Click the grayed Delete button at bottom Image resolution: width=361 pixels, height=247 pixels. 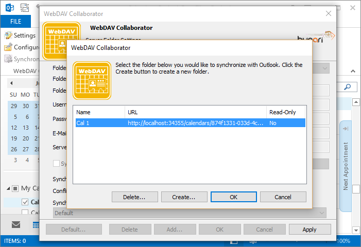point(130,230)
